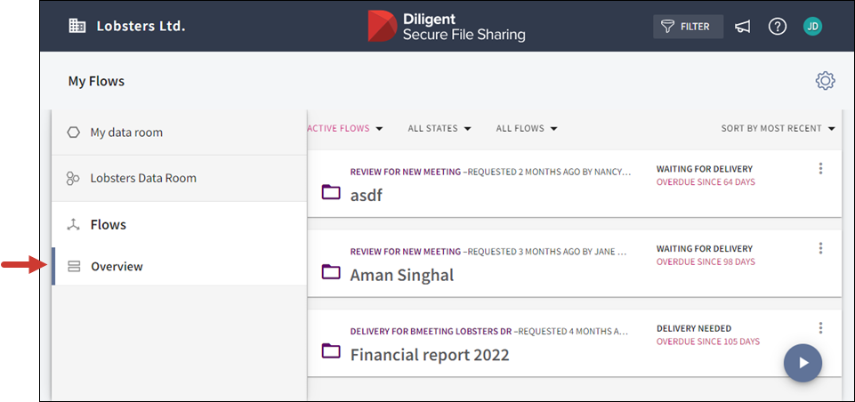Open the Financial report 2022 flow
This screenshot has width=855, height=402.
pos(429,354)
